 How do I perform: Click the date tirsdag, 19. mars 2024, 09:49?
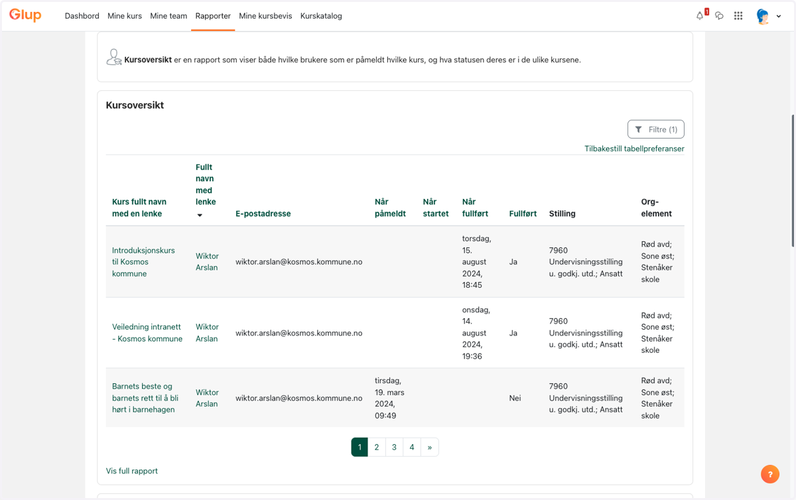pos(389,398)
